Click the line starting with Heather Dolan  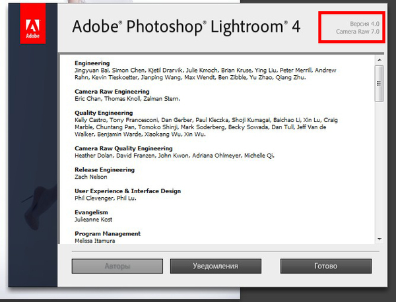pos(174,156)
